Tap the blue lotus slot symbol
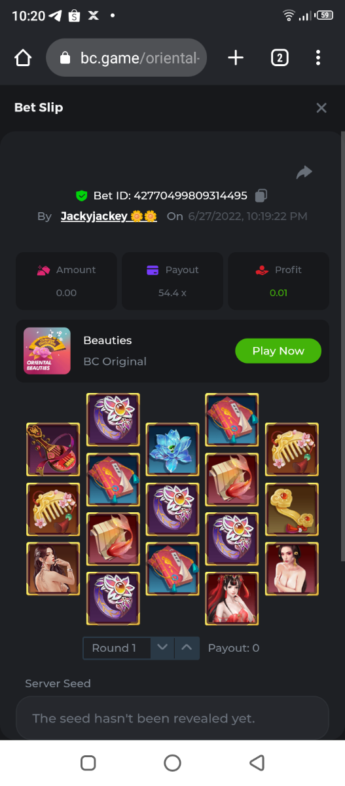This screenshot has height=786, width=345. tap(172, 449)
